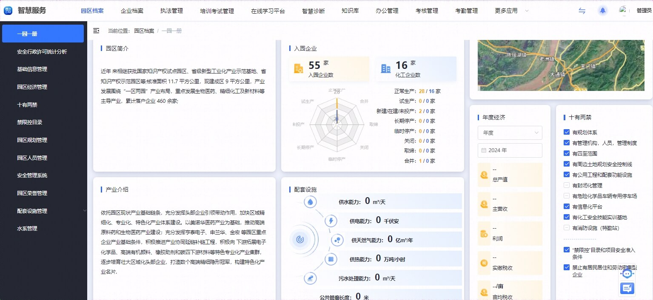This screenshot has width=653, height=300.
Task: Open the 考核管理 top menu
Action: pos(427,11)
